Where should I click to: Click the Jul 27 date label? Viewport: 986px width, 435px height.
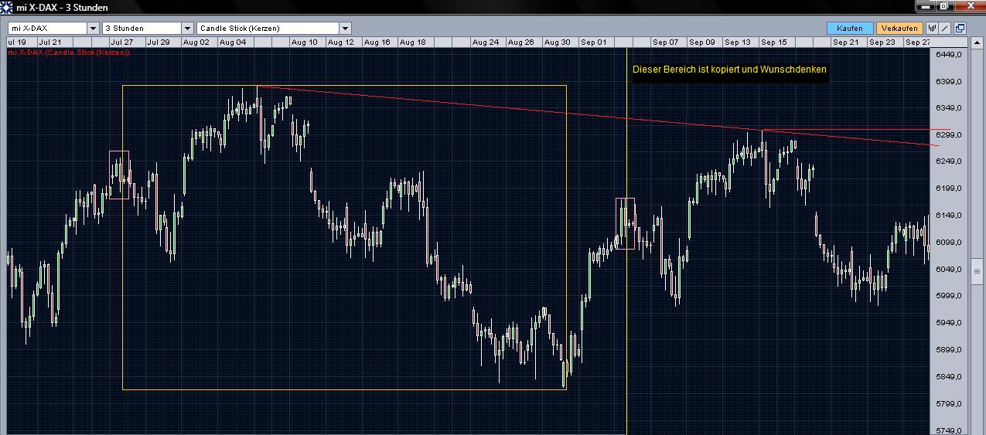[122, 42]
